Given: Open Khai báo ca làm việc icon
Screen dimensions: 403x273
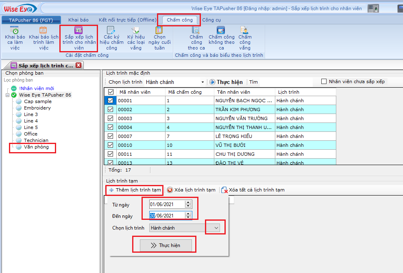Looking at the screenshot, I should (15, 30).
